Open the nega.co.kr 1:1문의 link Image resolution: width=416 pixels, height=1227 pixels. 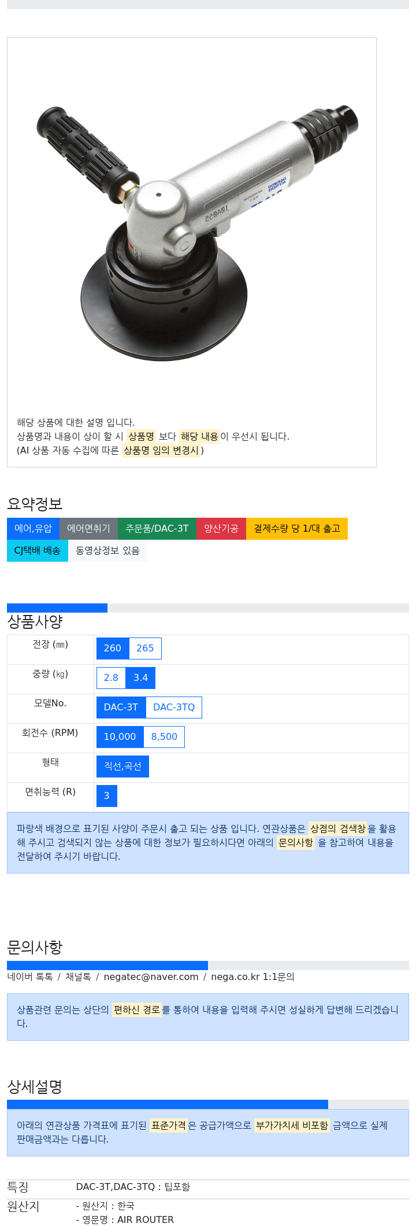coord(252,977)
